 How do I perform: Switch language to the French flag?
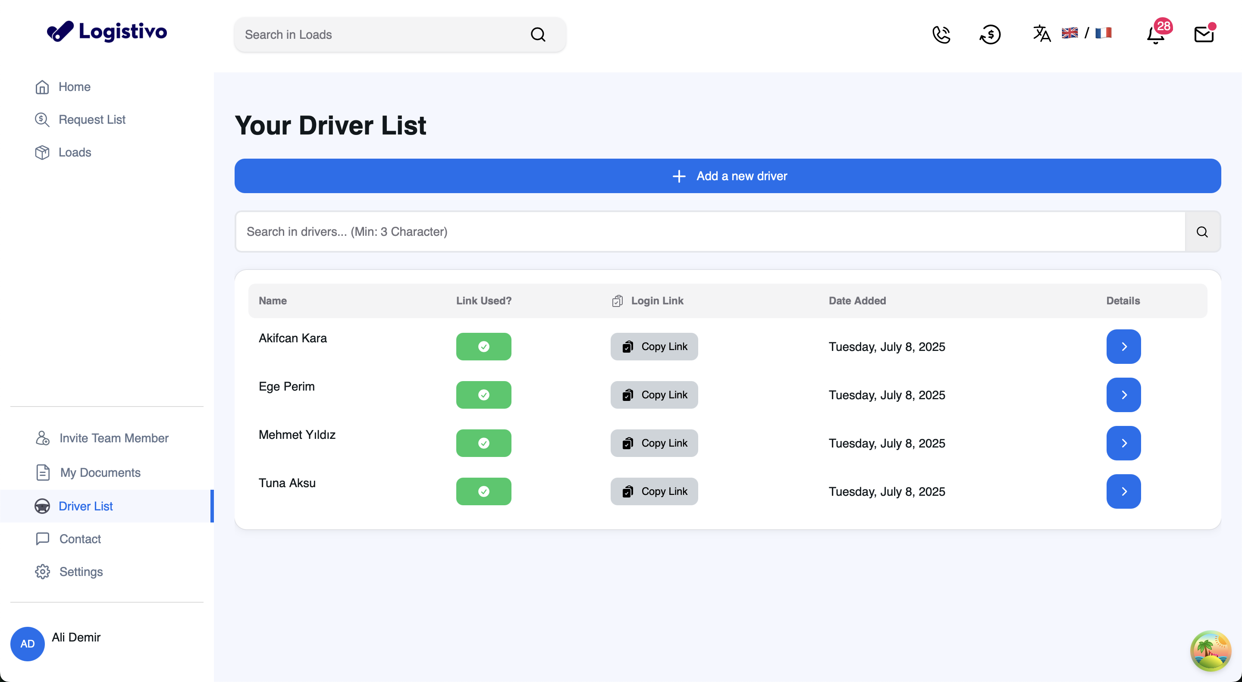click(1103, 33)
